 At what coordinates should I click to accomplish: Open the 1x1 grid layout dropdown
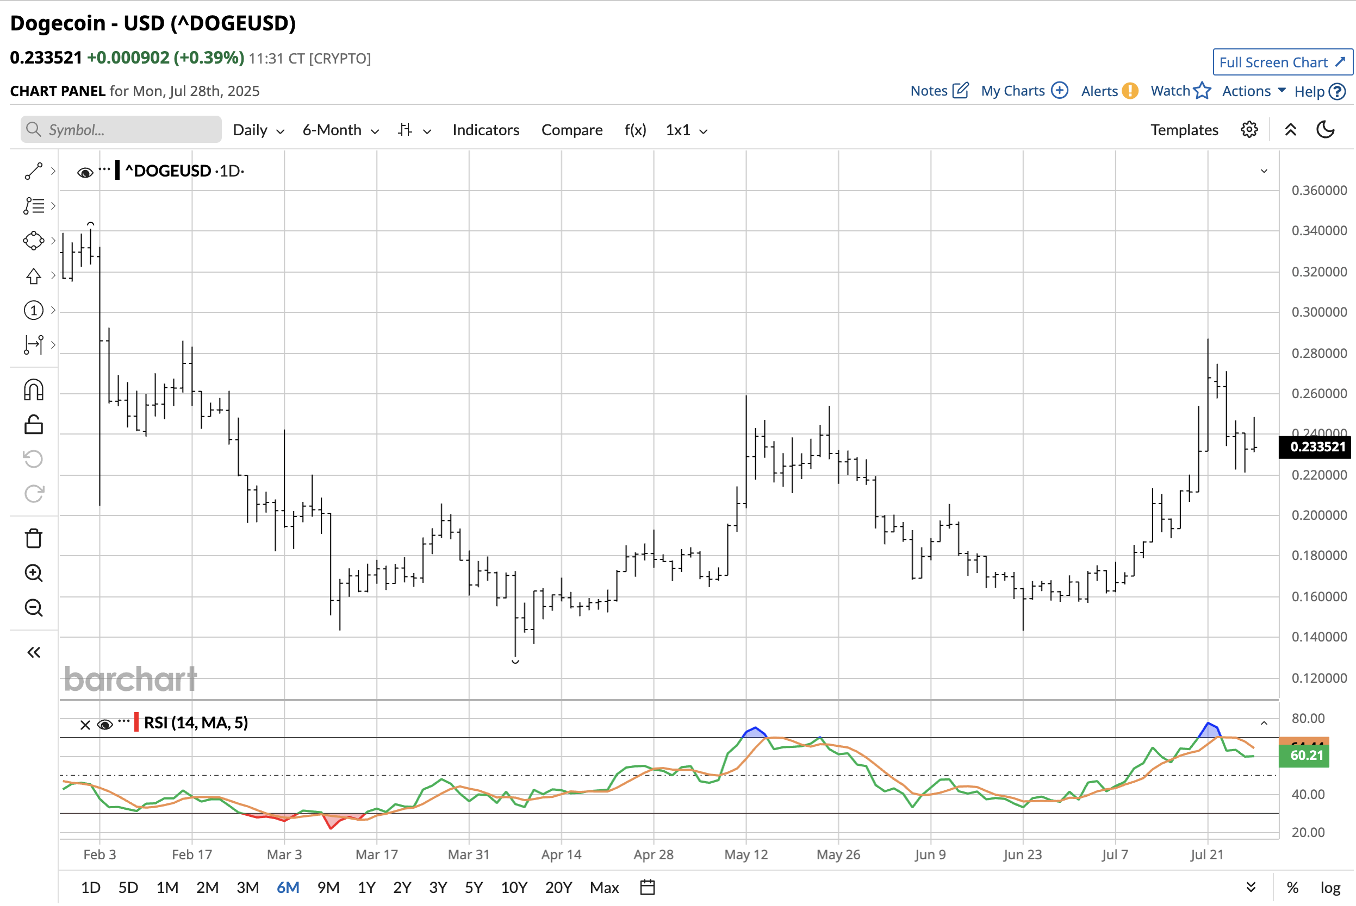click(x=686, y=130)
